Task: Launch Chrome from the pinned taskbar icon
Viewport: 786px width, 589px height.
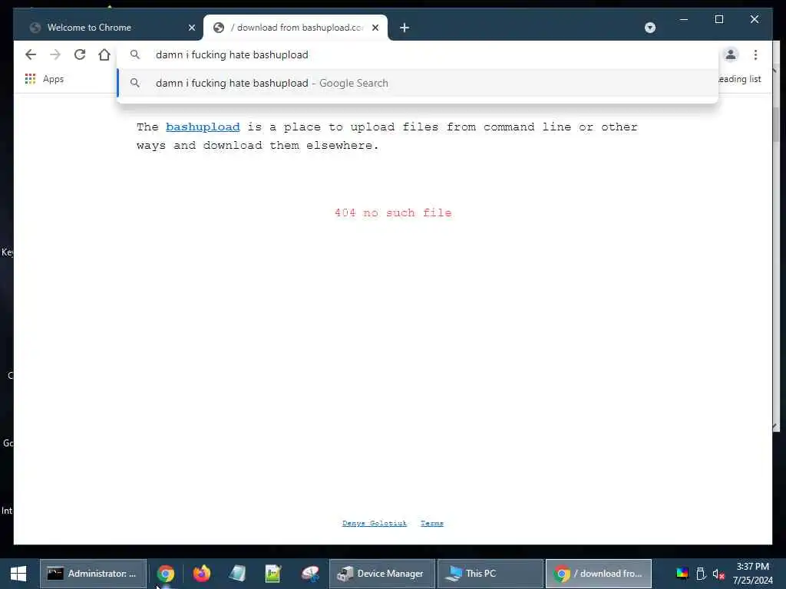Action: pos(166,574)
